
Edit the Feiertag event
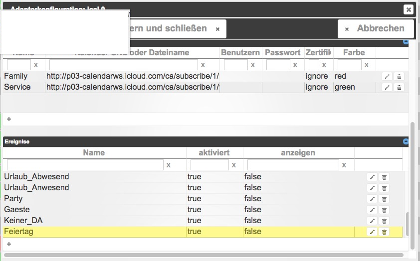[372, 232]
